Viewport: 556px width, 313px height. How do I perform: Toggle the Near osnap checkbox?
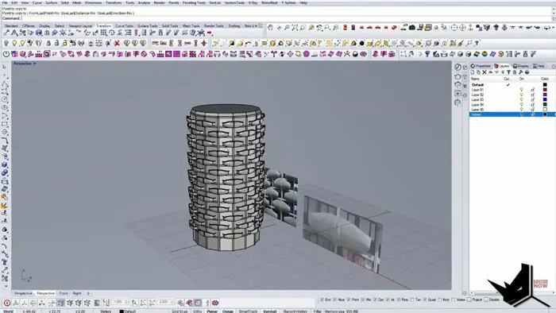click(334, 299)
